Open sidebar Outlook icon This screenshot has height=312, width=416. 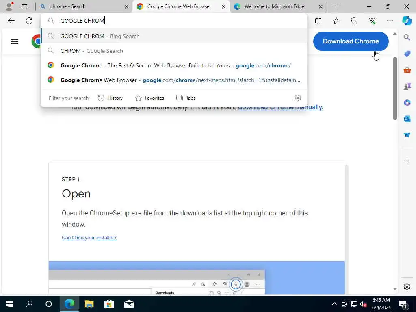coord(407,119)
